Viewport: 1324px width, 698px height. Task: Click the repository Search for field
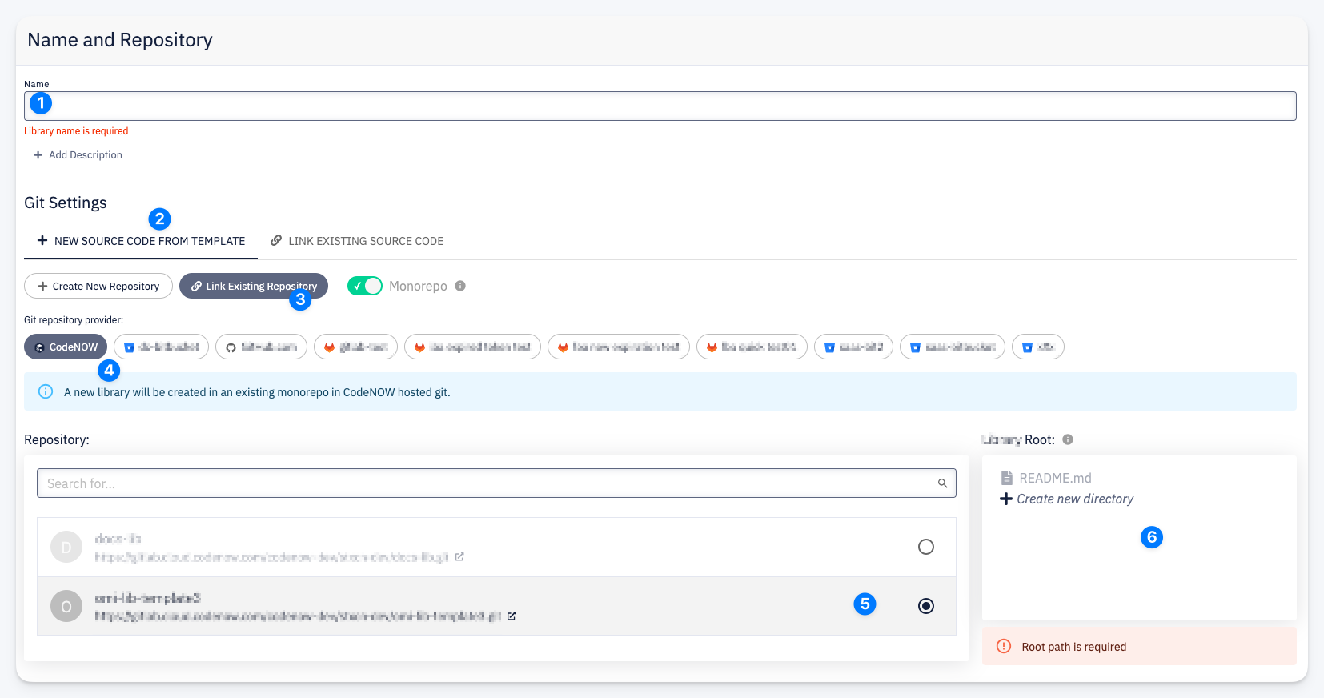[496, 483]
